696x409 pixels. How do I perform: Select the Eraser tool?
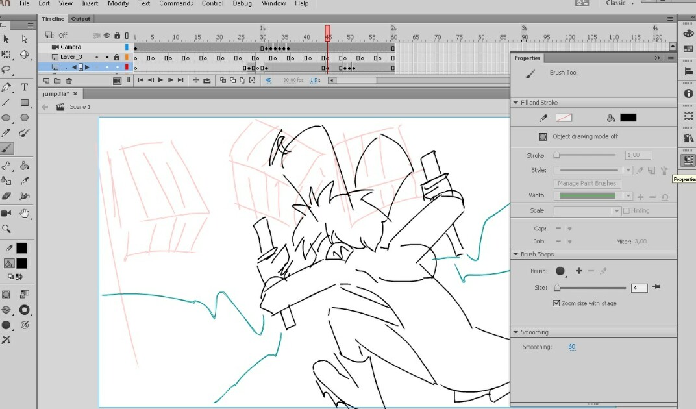(6, 196)
